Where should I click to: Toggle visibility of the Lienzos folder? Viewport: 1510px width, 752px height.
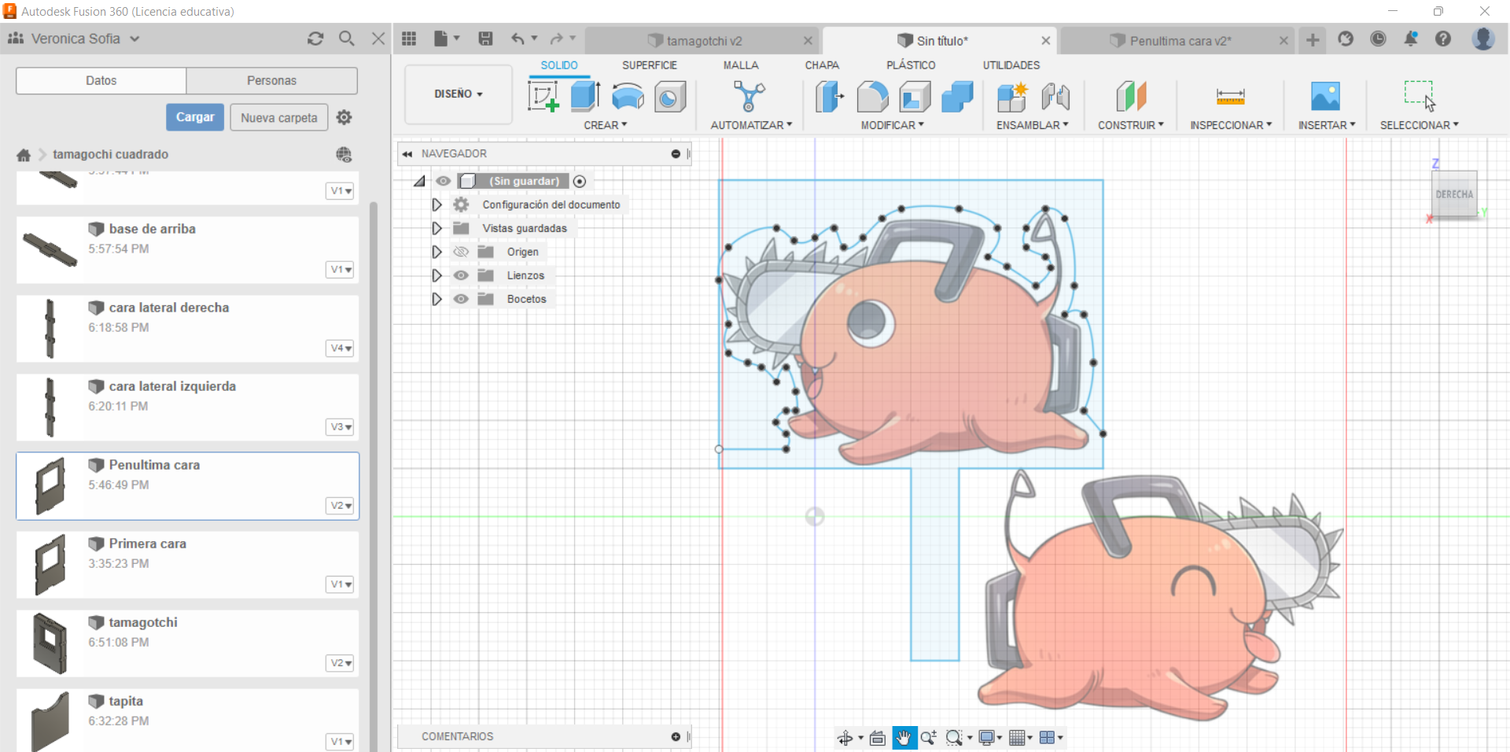(x=461, y=275)
